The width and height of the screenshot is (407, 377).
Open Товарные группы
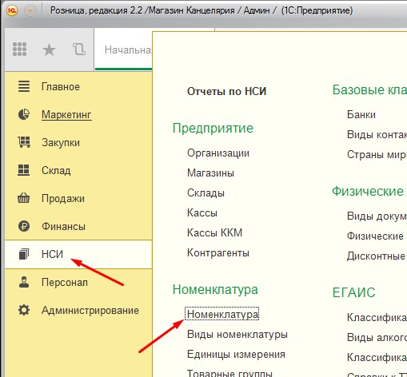[229, 373]
